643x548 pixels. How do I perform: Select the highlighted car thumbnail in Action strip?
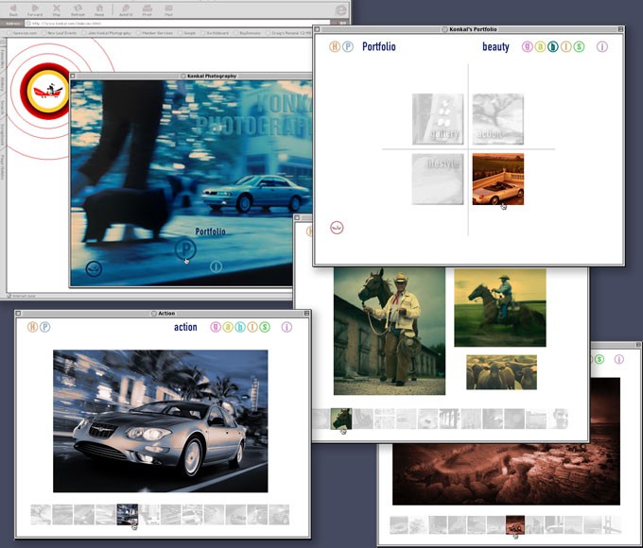click(x=127, y=514)
